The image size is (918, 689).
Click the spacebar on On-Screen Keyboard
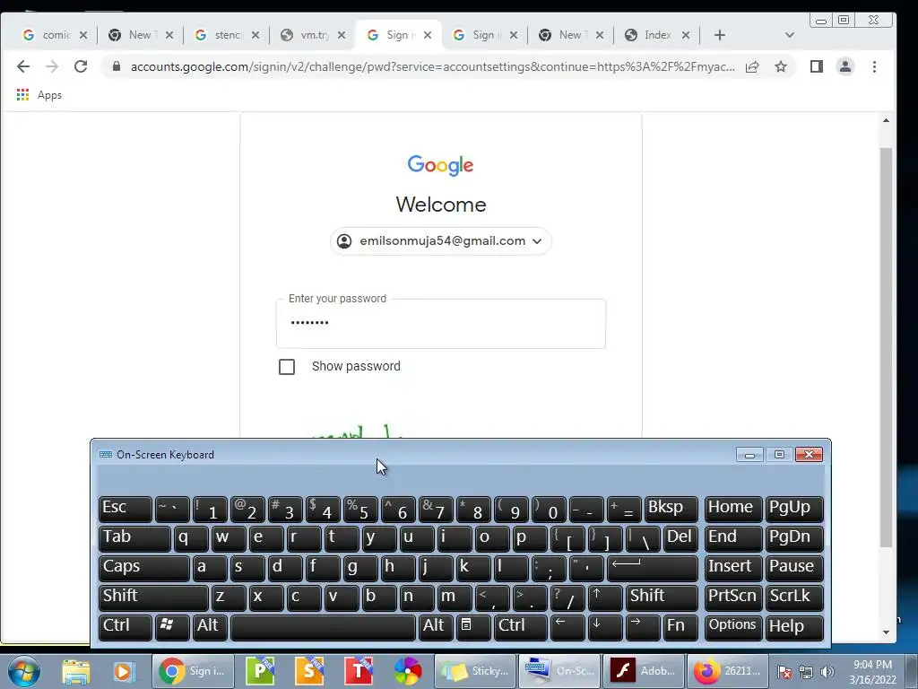(323, 627)
